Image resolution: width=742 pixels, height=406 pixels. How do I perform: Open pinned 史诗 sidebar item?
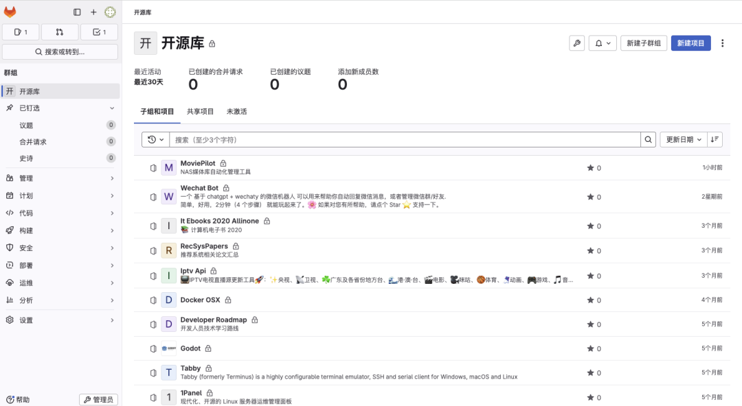pyautogui.click(x=60, y=158)
